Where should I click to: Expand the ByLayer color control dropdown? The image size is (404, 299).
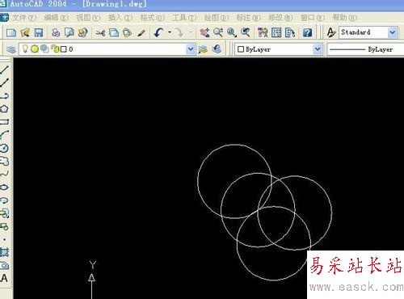318,49
